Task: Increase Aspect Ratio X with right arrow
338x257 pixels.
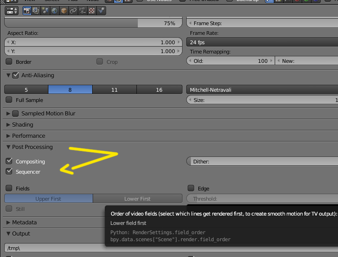Action: click(179, 42)
